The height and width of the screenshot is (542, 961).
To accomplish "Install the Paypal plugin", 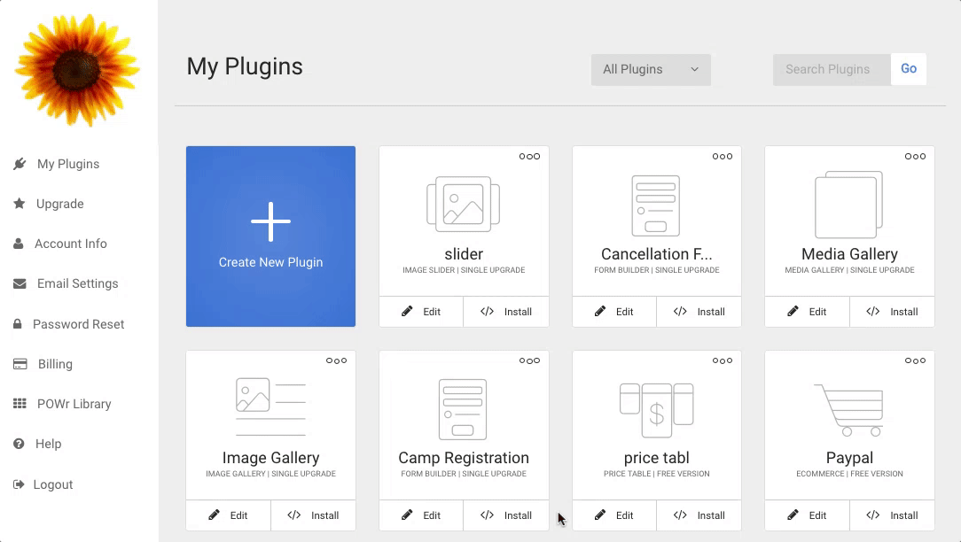I will click(893, 515).
